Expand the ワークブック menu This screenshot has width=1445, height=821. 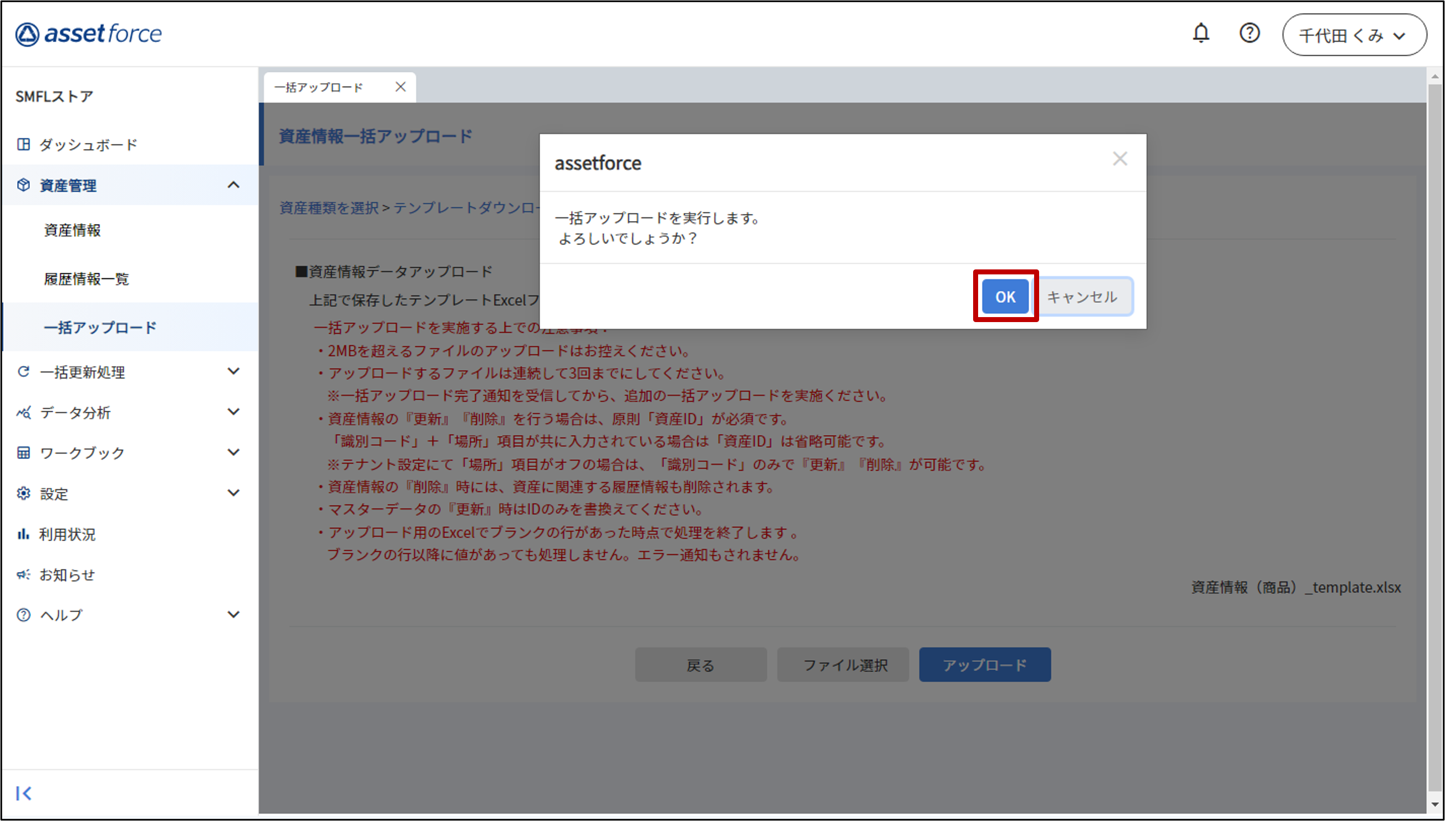click(x=233, y=452)
